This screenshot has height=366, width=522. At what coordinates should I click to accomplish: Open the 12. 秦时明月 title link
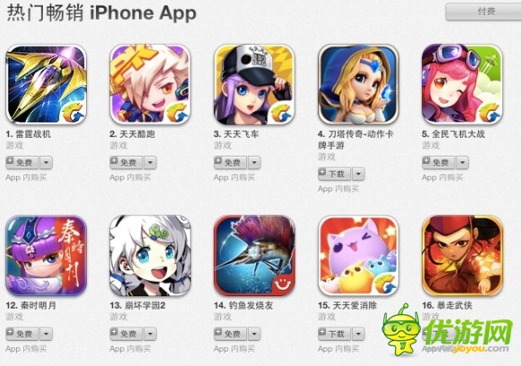(31, 305)
